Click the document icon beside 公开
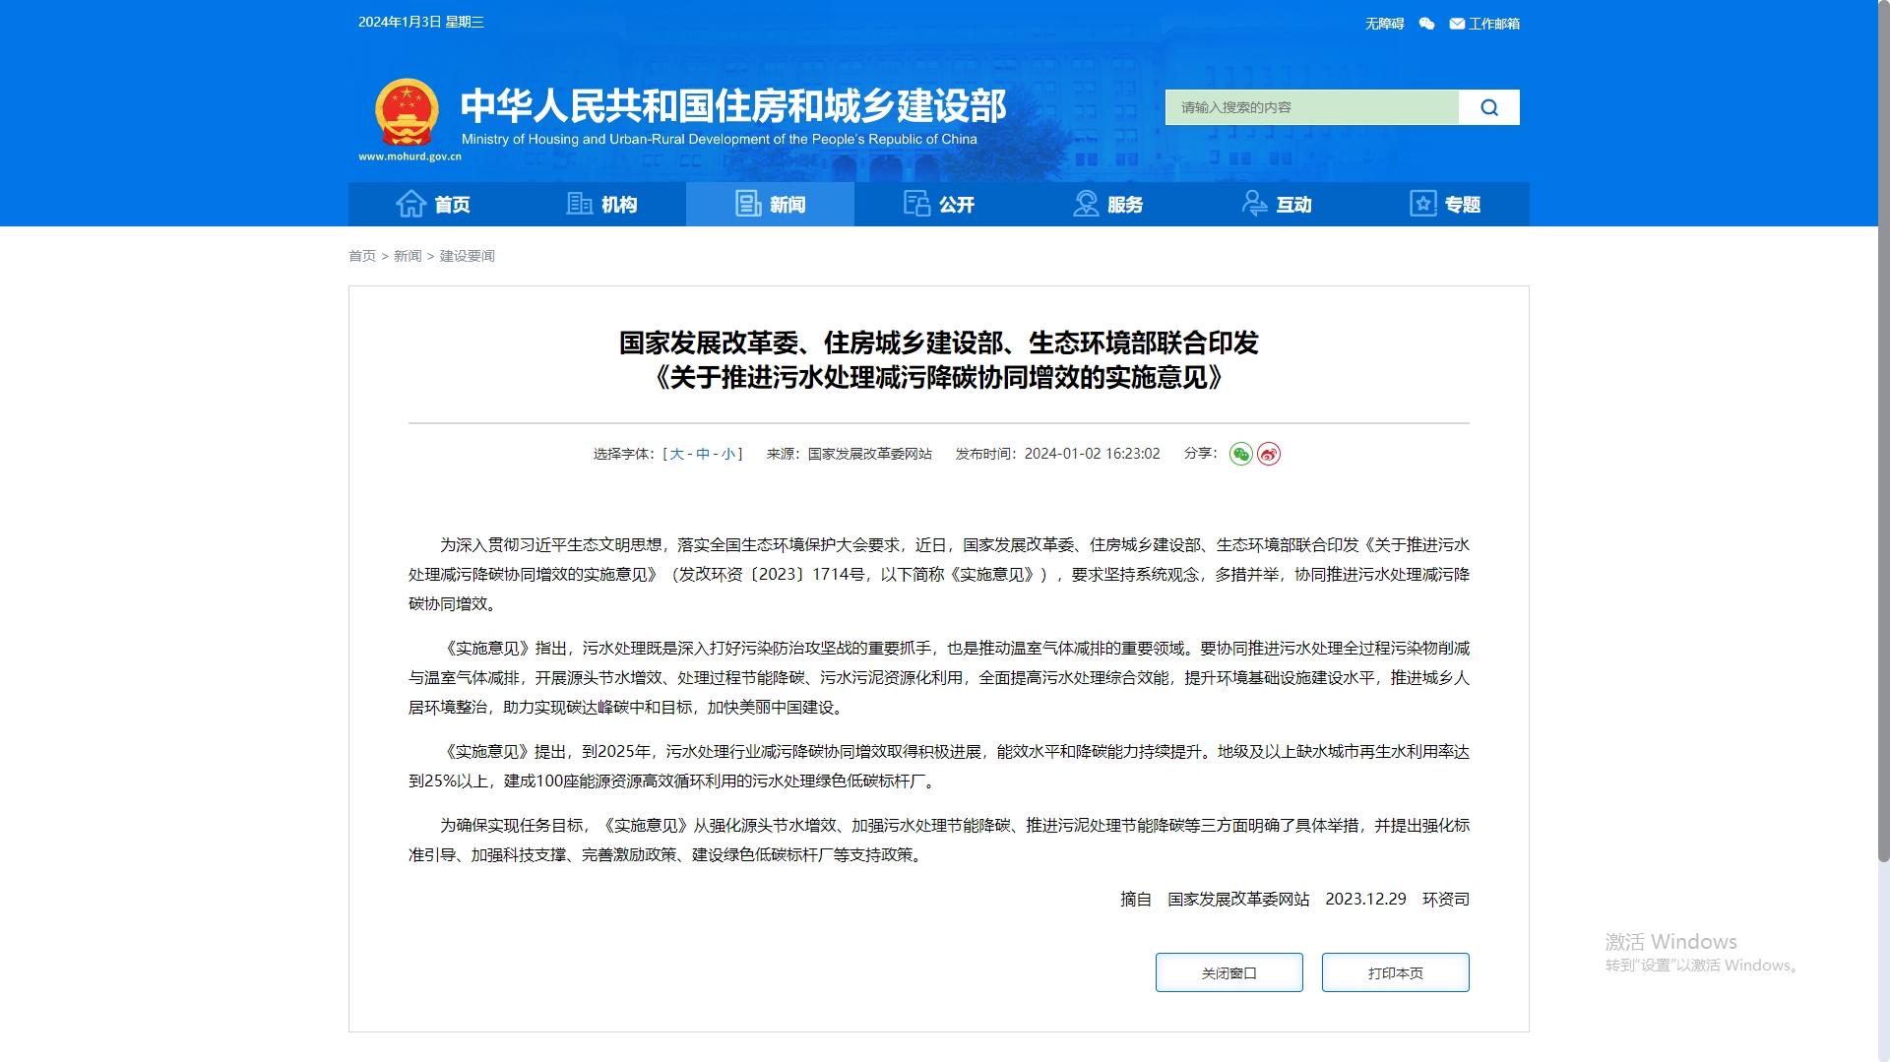Screen dimensions: 1890x1062 tap(916, 204)
